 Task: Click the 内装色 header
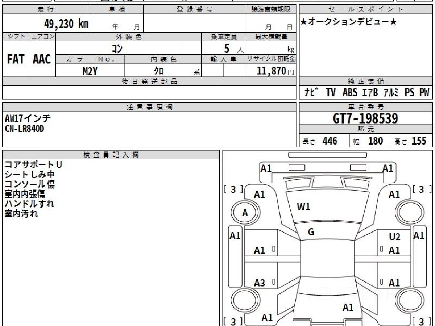(163, 59)
